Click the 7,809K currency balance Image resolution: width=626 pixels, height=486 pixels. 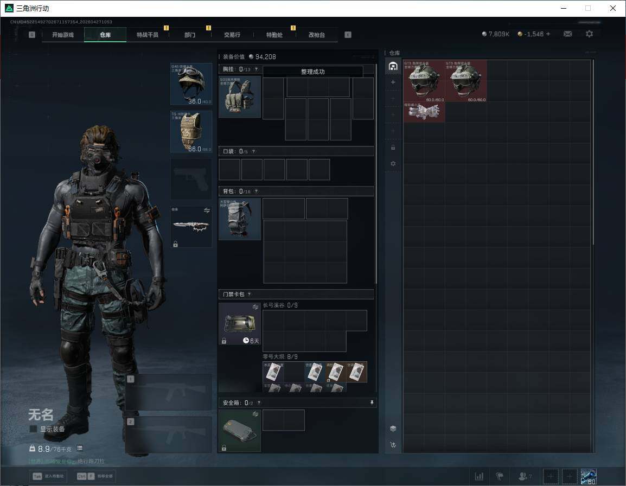coord(495,34)
